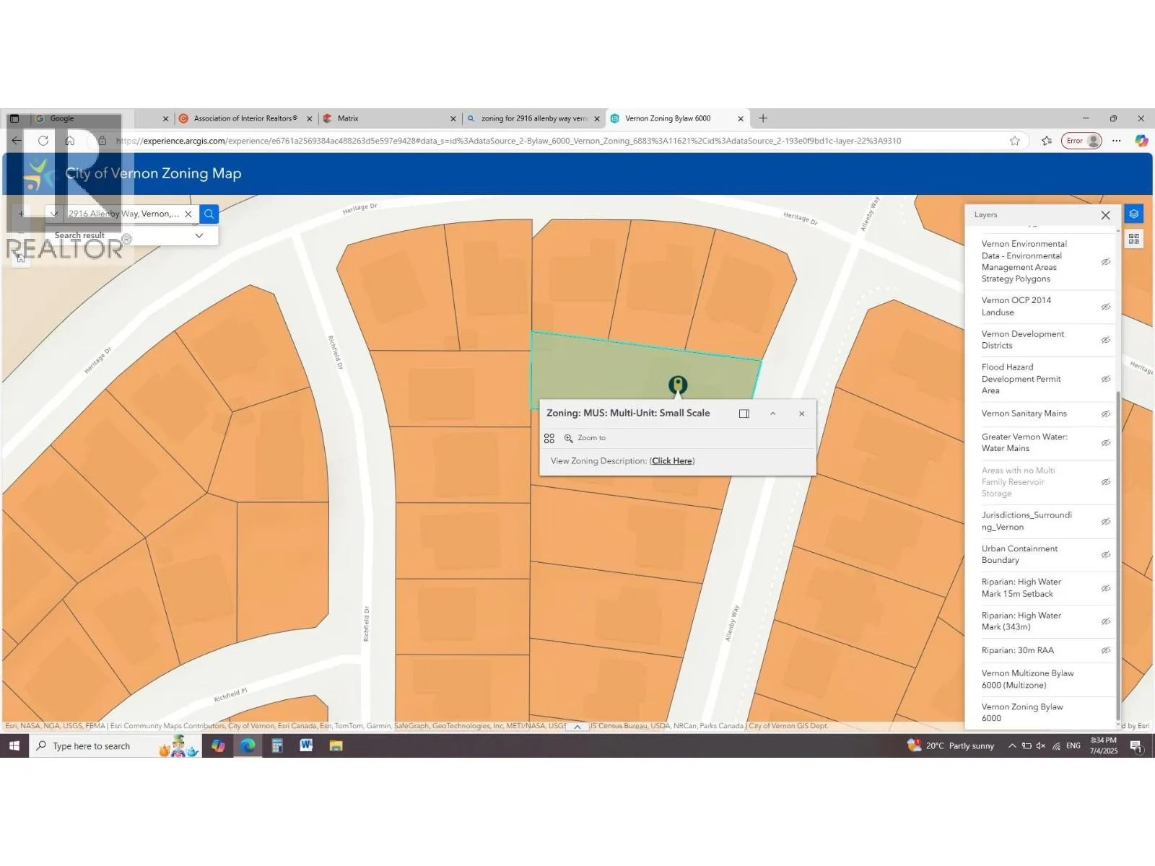Open the Click Here zoning description link
The width and height of the screenshot is (1155, 866).
(x=672, y=461)
